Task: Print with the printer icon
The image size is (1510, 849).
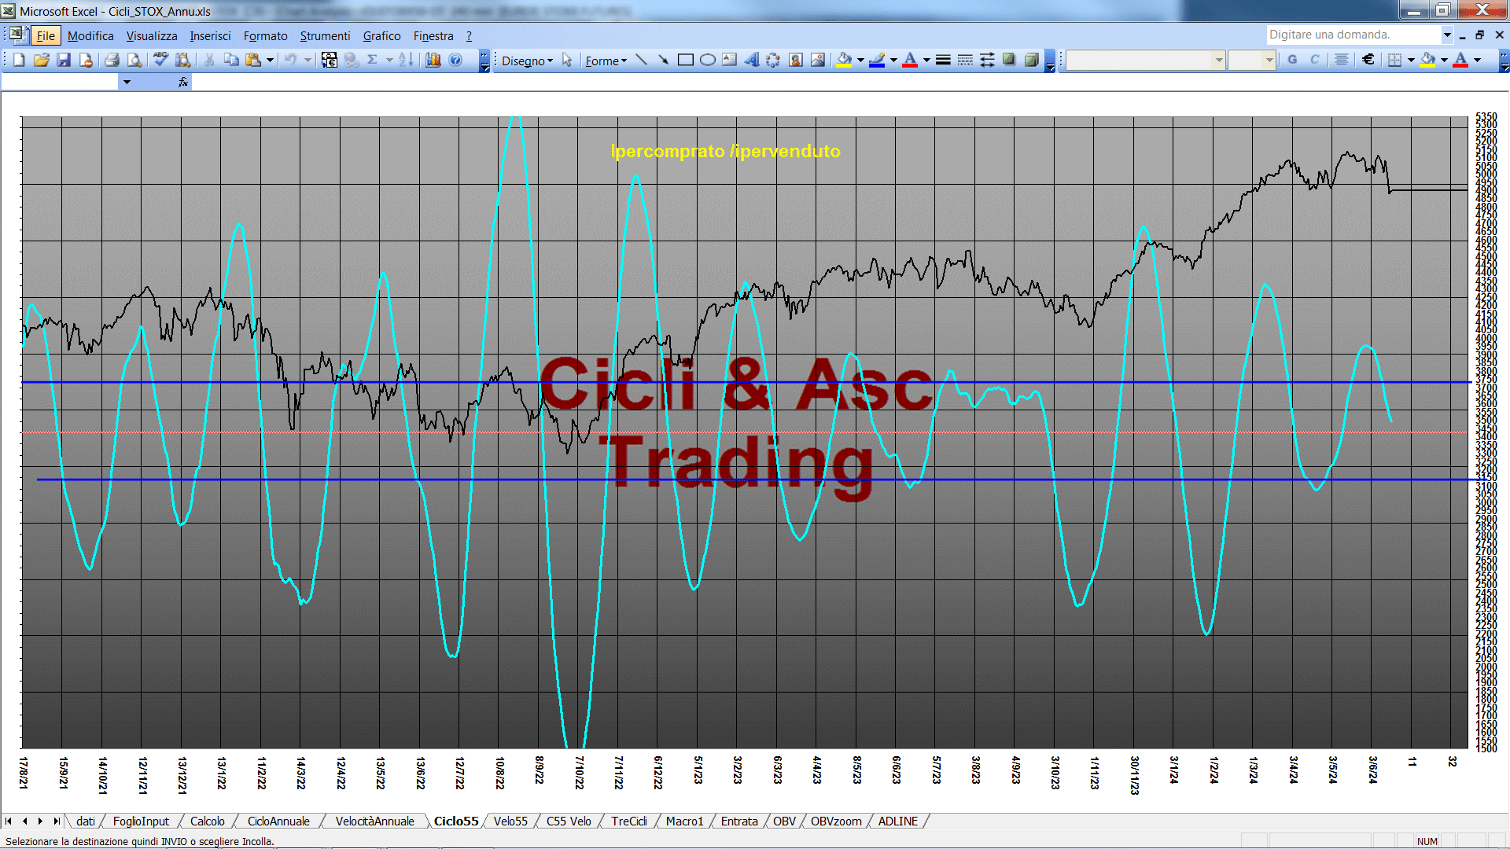Action: (x=112, y=60)
